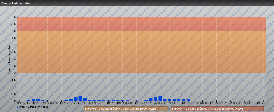Select the blue bar above the Σά label
This screenshot has height=112, width=274.
155,99
